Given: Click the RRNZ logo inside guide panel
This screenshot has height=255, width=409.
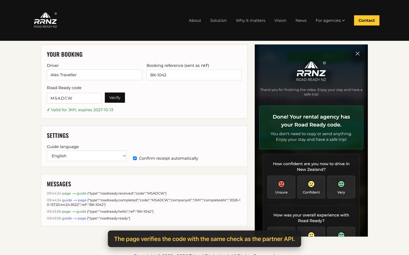Looking at the screenshot, I should point(311,71).
